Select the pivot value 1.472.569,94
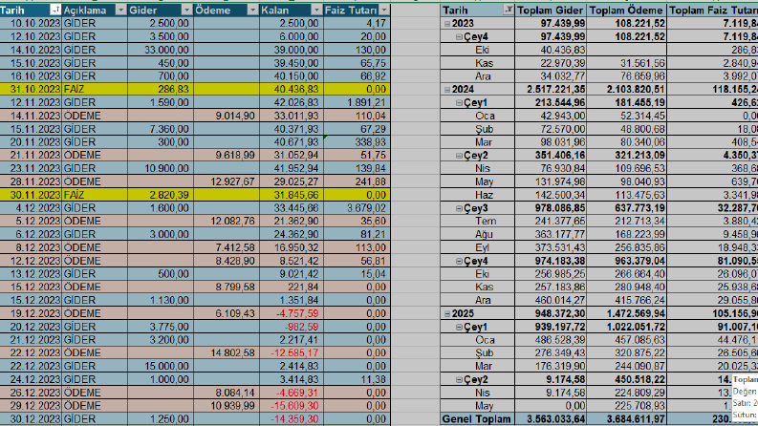Viewport: 758px width, 426px height. coord(626,313)
